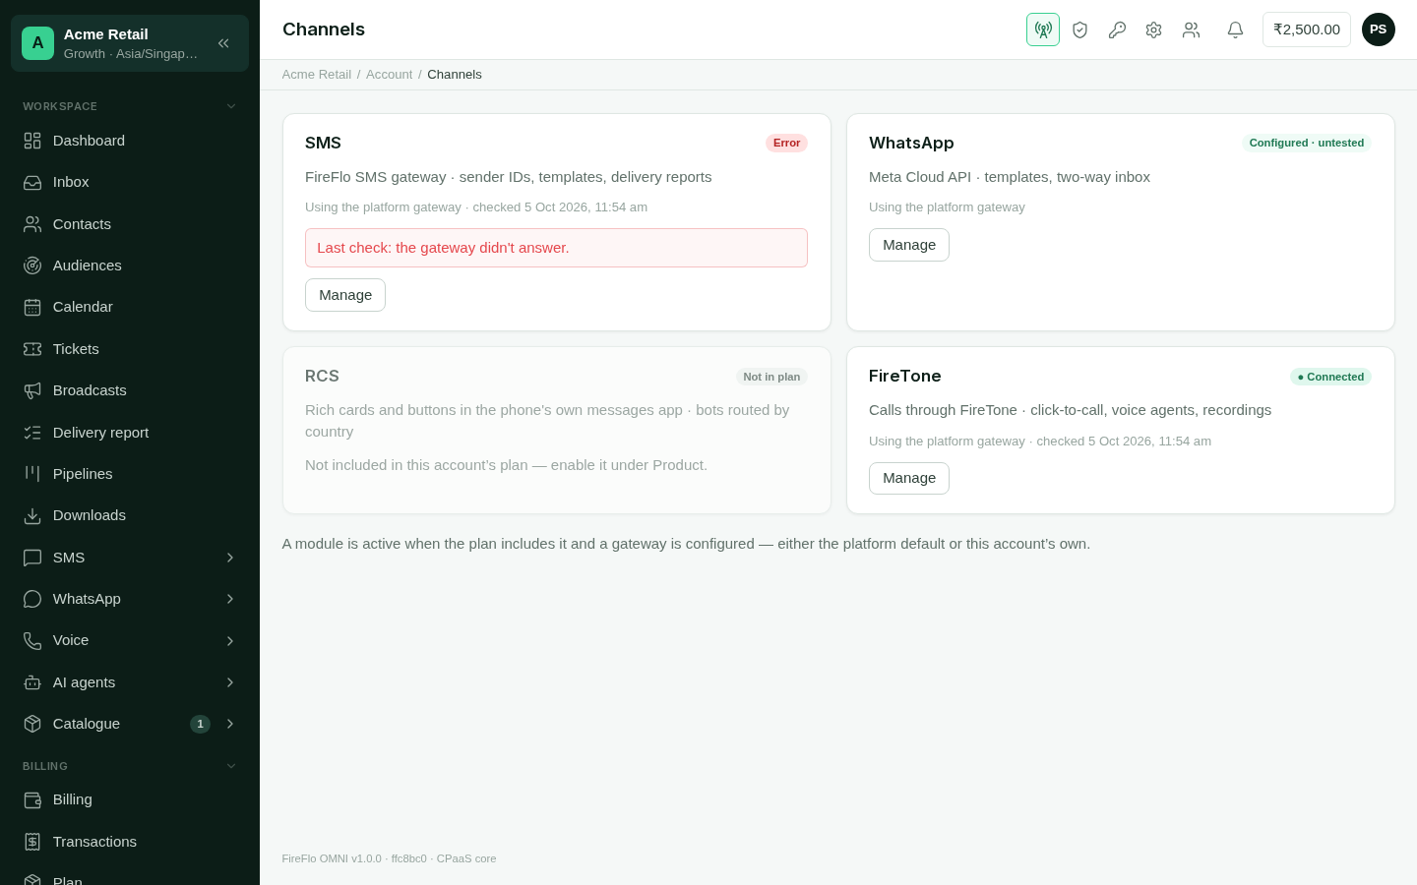Click the RCS Not in plan badge
This screenshot has width=1417, height=885.
tap(771, 377)
